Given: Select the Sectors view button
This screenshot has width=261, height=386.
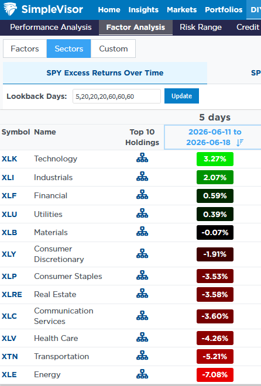Looking at the screenshot, I should (68, 49).
